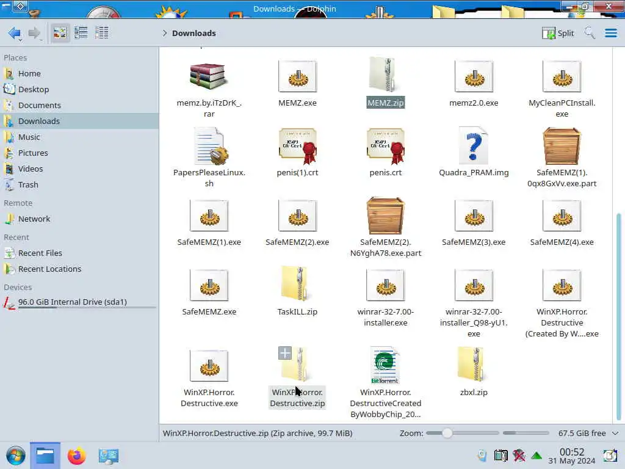The image size is (625, 469).
Task: Open the Windows-style start menu button
Action: pyautogui.click(x=16, y=456)
